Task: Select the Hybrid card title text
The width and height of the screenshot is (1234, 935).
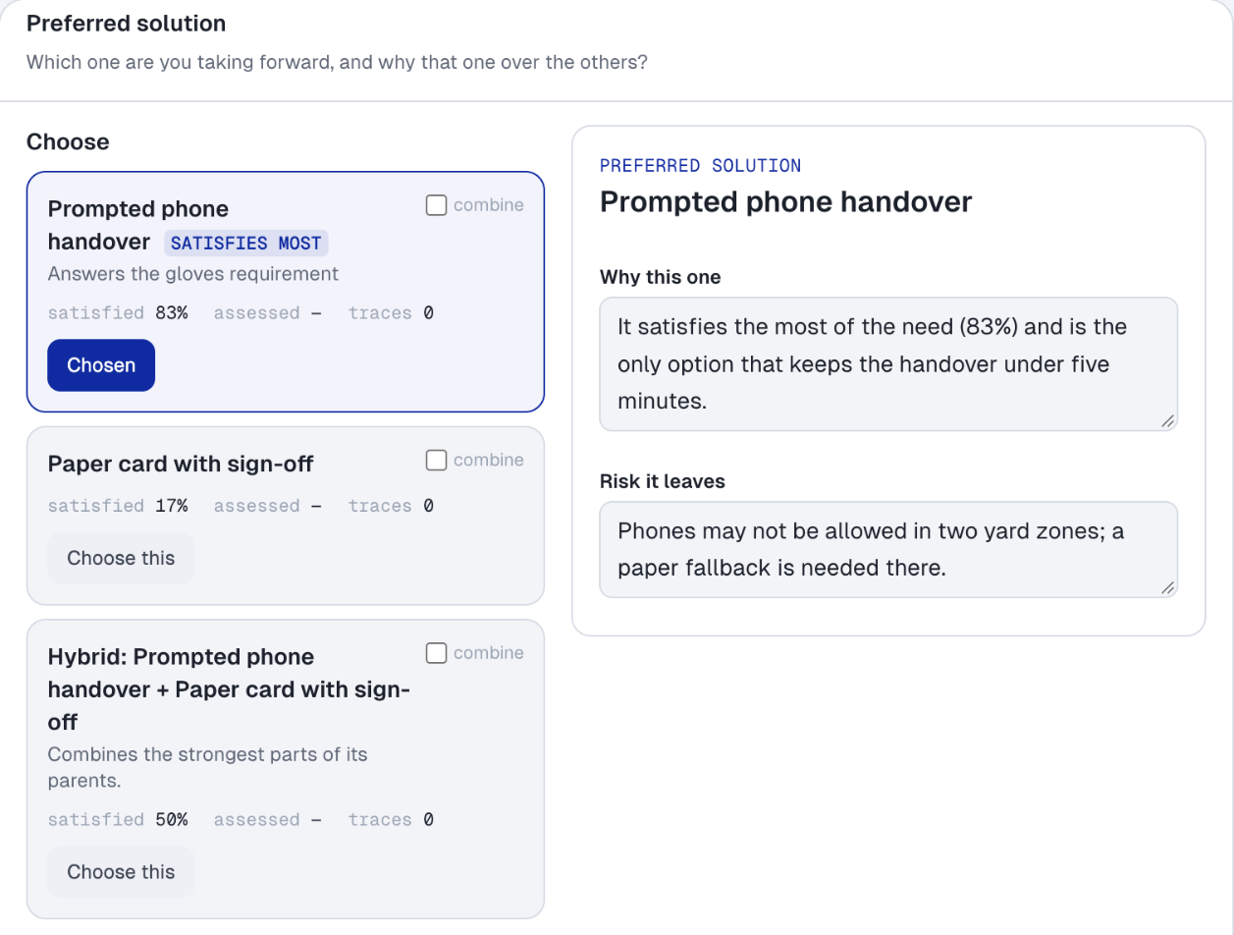Action: point(229,689)
